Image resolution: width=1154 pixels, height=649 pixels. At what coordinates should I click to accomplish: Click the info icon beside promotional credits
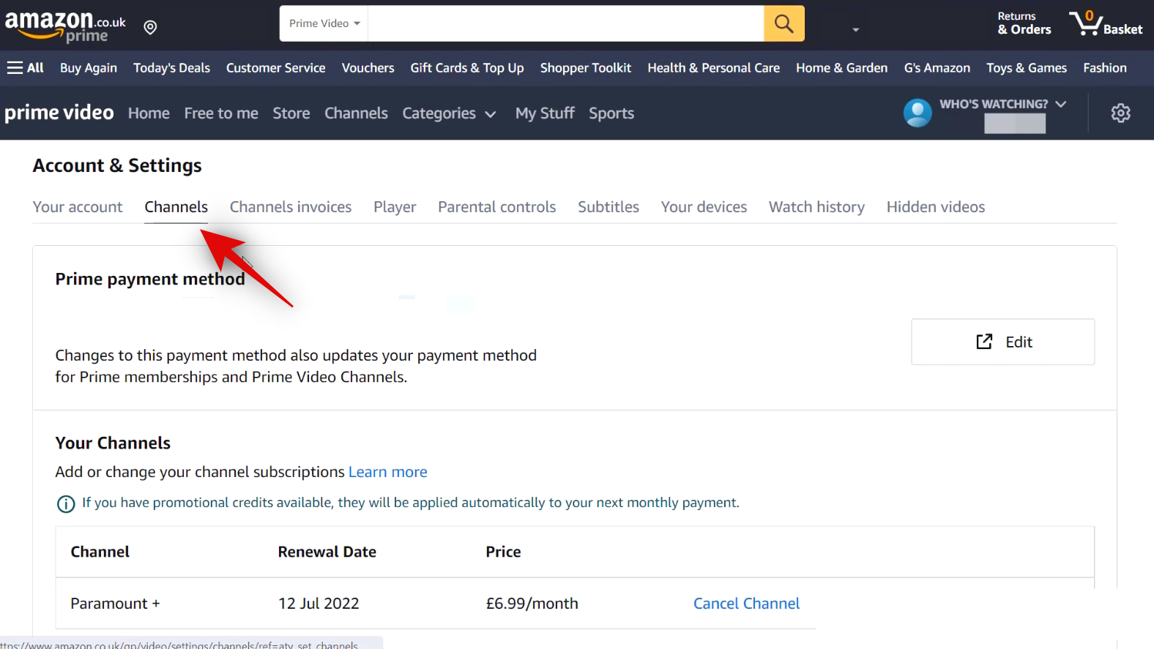[x=66, y=503]
